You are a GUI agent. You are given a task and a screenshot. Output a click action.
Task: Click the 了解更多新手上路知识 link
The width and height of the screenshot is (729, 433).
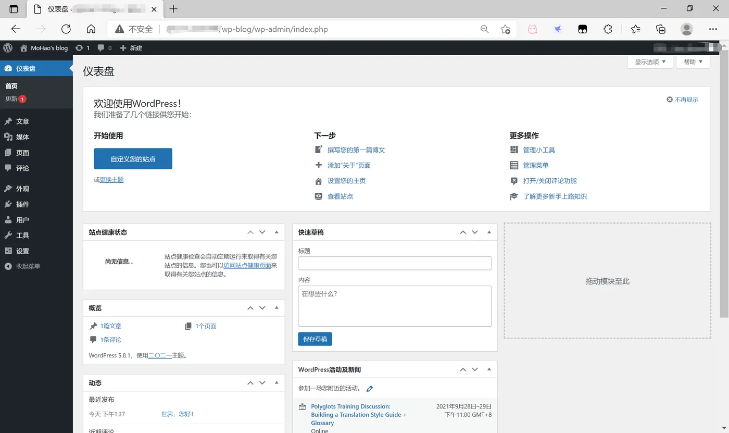(555, 196)
